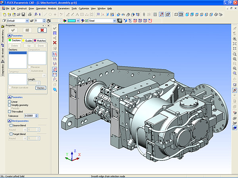Collapse the Blend parameters section
This screenshot has height=178, width=238.
[x=10, y=121]
